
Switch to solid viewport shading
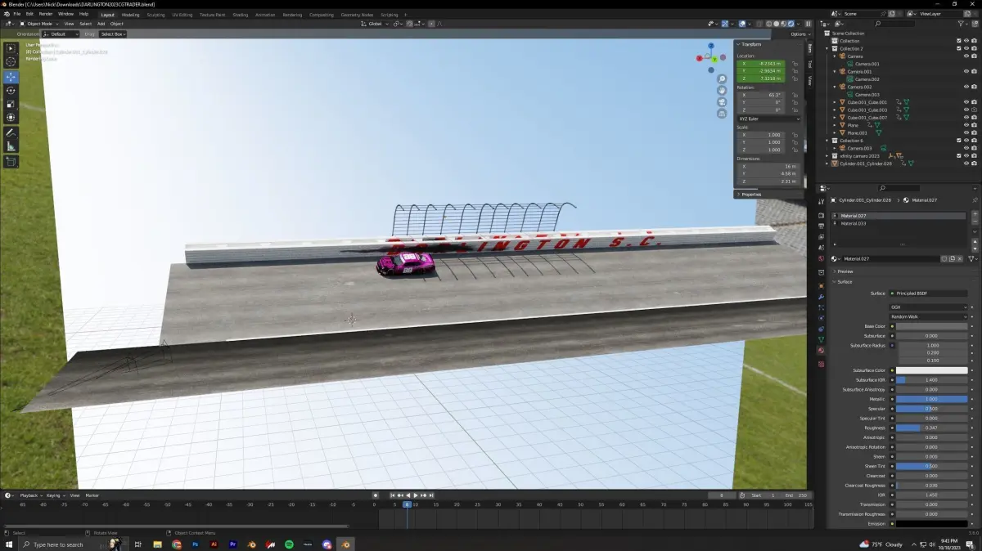click(776, 24)
